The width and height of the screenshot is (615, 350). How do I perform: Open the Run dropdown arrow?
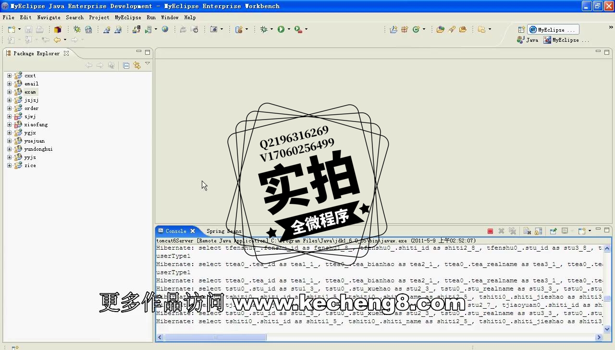click(289, 29)
